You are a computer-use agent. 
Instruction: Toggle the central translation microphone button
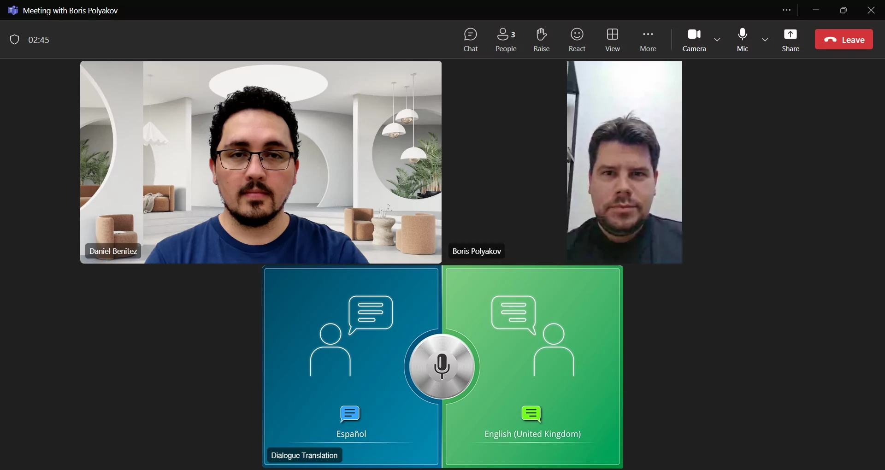[442, 366]
